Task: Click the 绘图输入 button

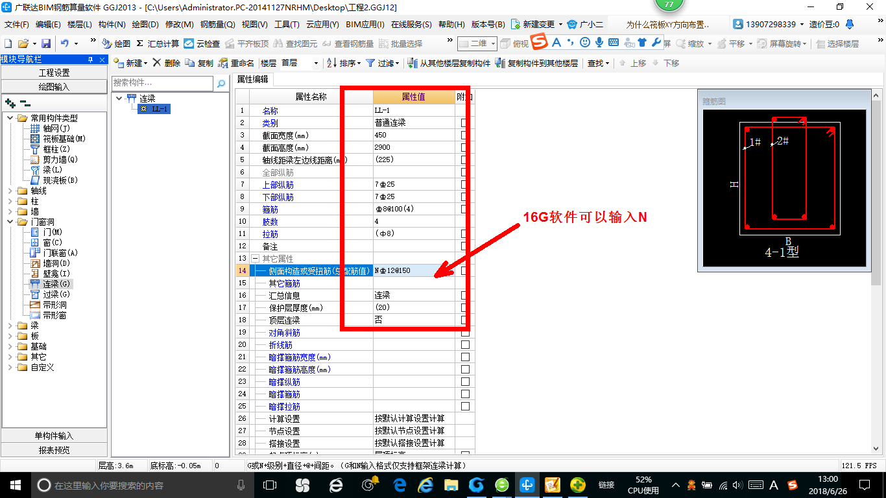Action: pos(54,87)
